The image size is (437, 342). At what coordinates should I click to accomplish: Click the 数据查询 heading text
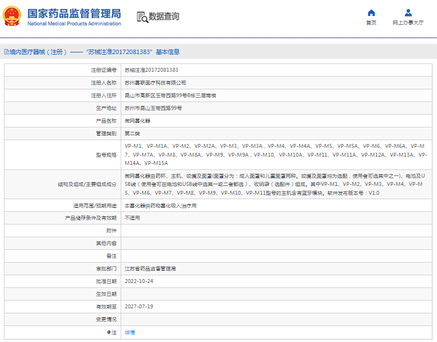164,17
